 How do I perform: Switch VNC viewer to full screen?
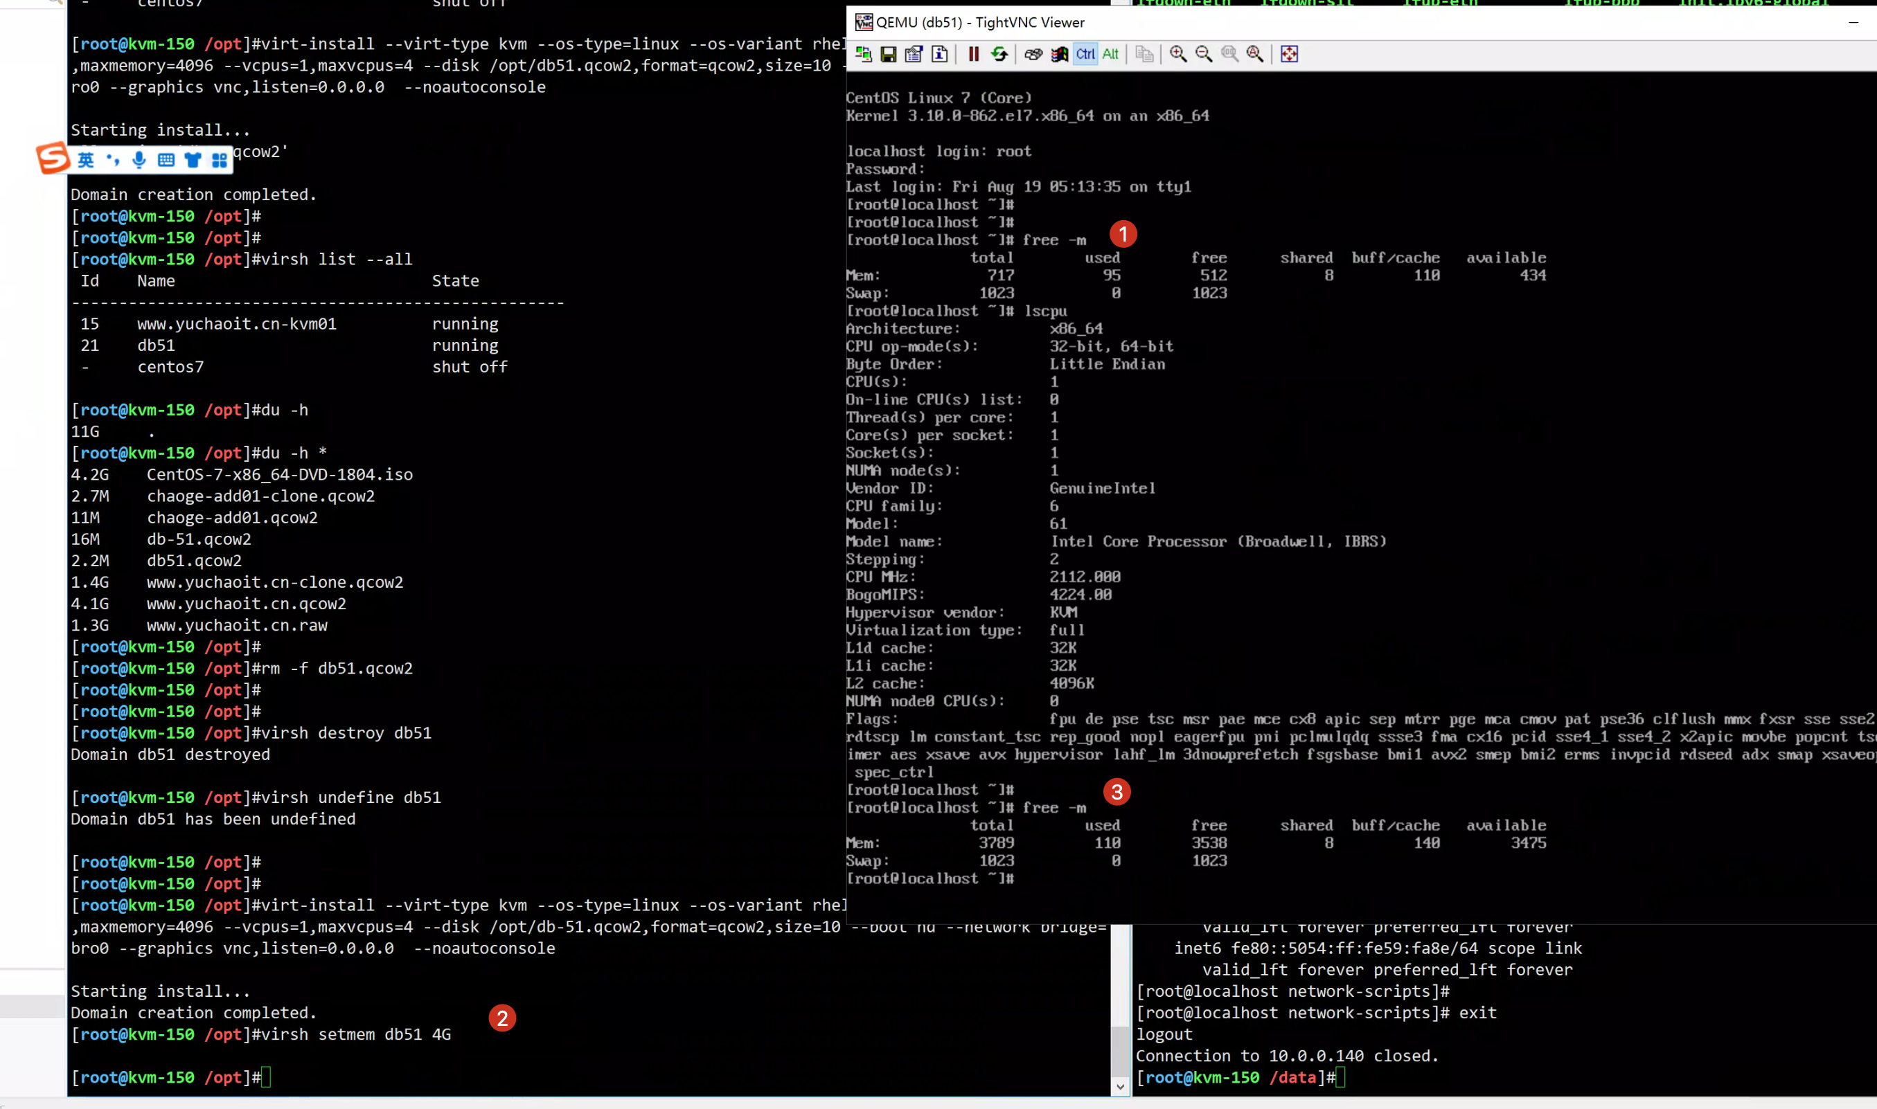pyautogui.click(x=1290, y=54)
